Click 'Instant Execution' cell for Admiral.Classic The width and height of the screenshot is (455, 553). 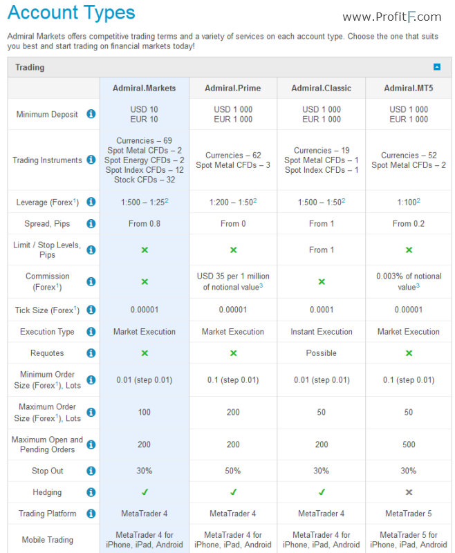pos(322,332)
